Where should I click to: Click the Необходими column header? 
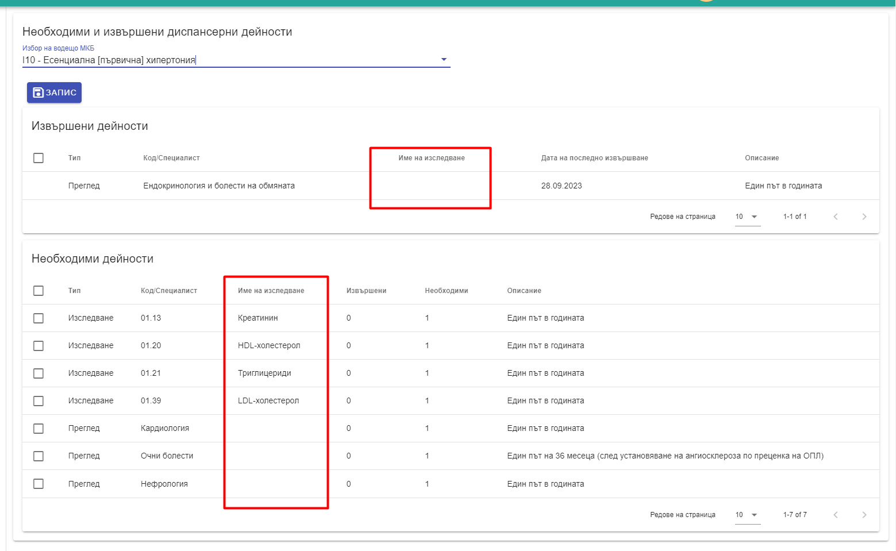[447, 291]
